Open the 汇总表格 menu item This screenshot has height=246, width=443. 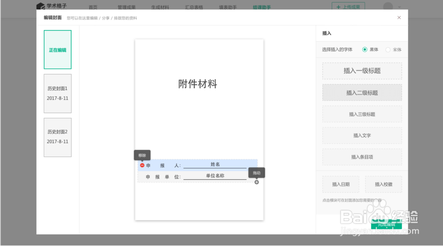194,8
